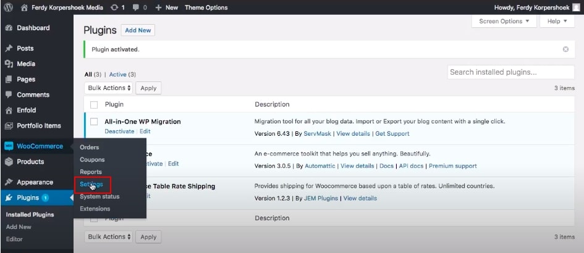Open the API docs link

411,166
